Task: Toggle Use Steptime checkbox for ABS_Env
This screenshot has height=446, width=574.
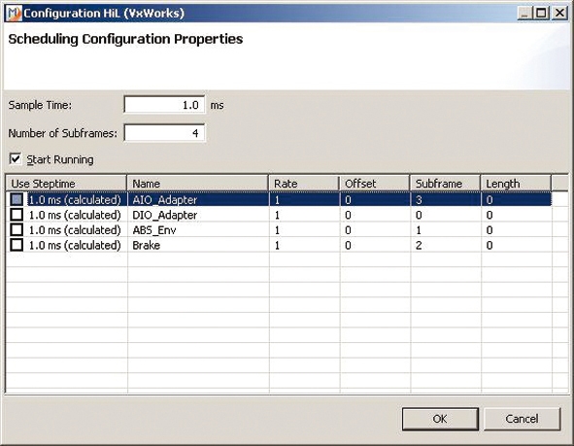Action: point(17,230)
